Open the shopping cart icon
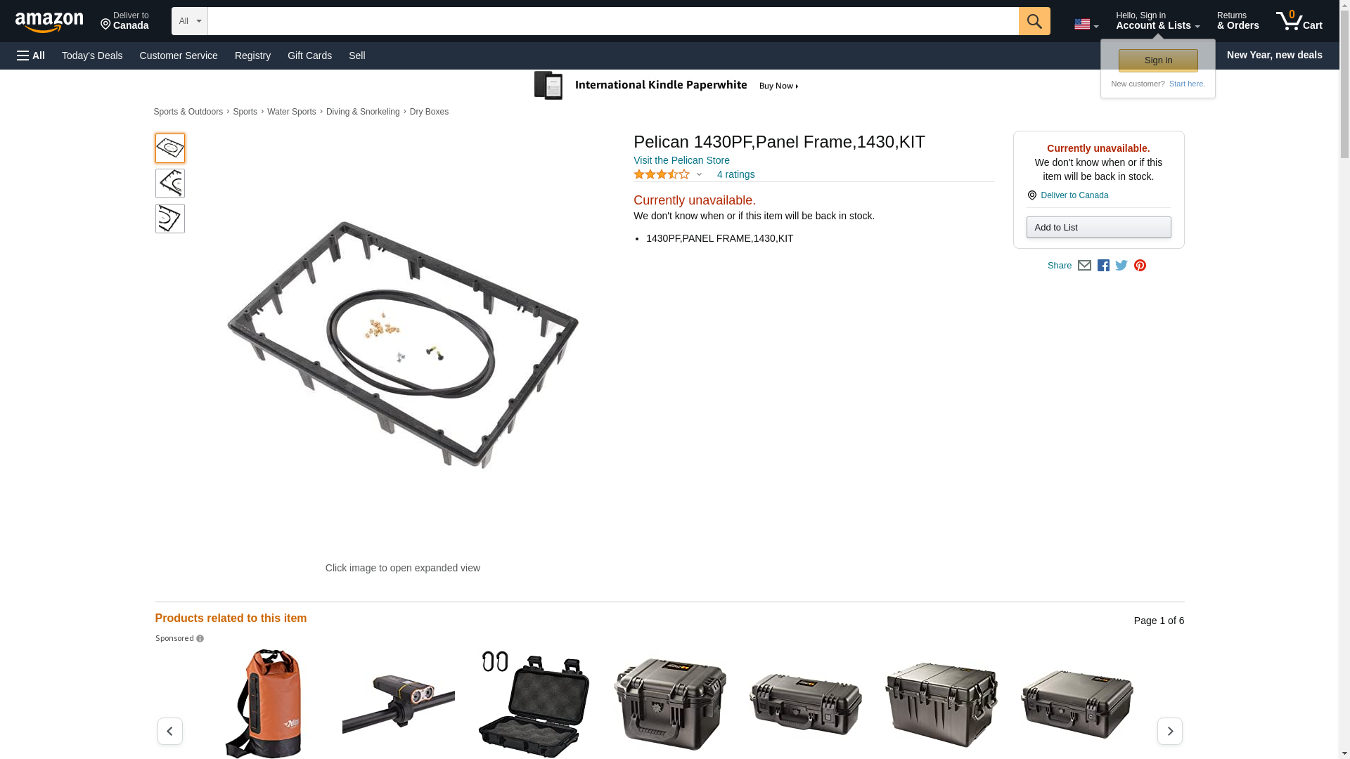 tap(1299, 21)
